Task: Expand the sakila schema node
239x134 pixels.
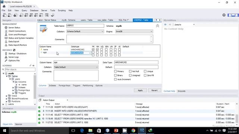Action: 3,104
